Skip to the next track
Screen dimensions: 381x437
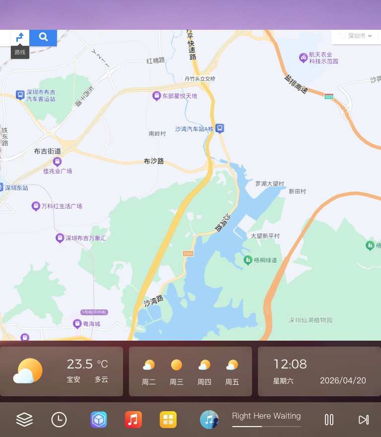364,420
